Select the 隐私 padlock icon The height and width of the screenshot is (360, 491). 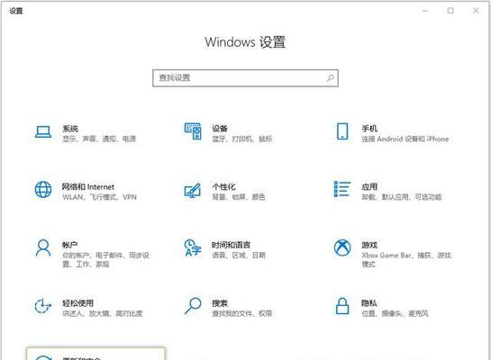pos(342,306)
